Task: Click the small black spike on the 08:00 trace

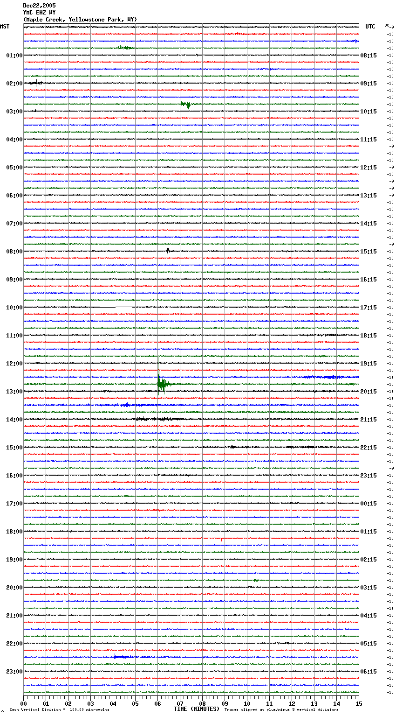Action: (x=168, y=251)
